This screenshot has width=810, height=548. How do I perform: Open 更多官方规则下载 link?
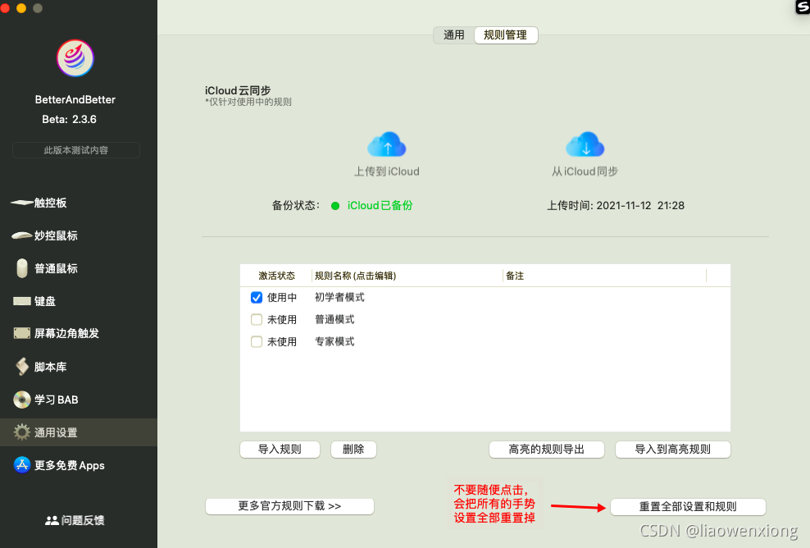click(x=289, y=506)
